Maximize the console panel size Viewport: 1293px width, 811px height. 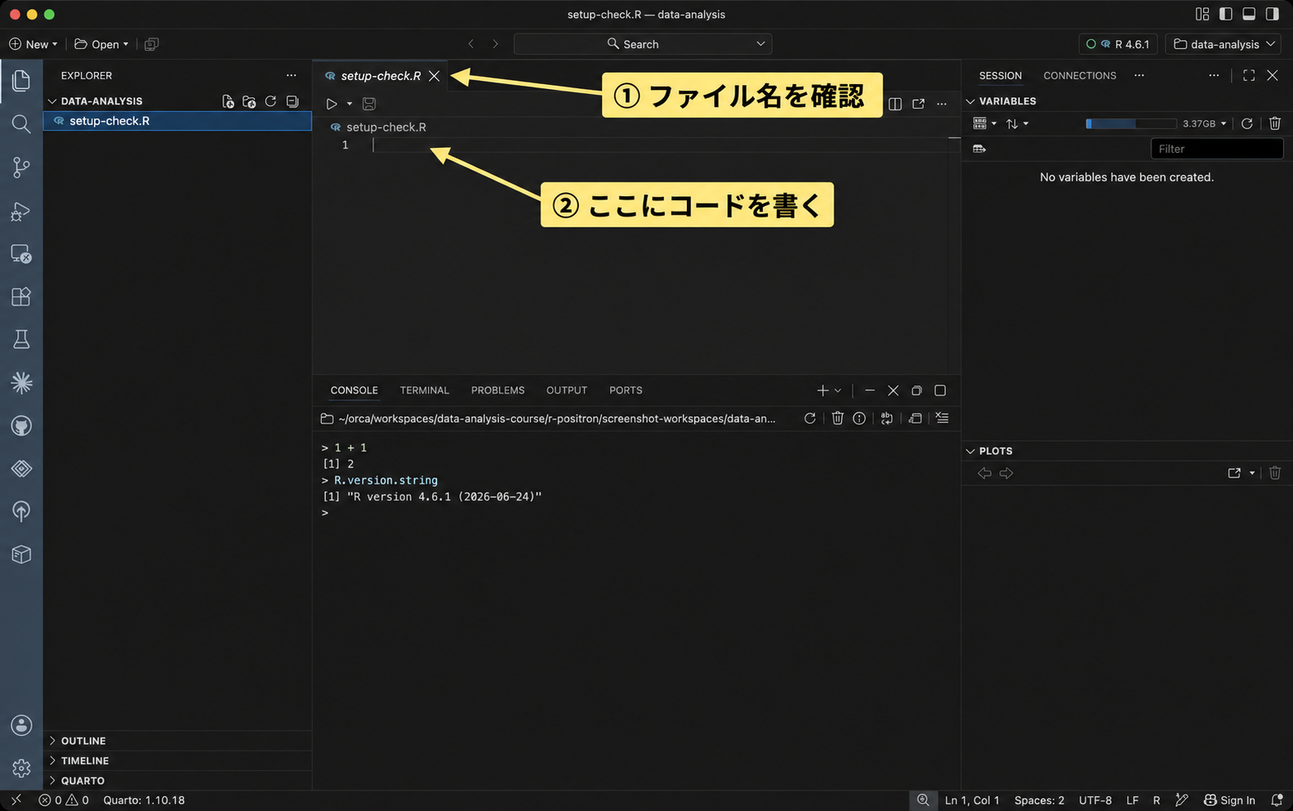940,390
